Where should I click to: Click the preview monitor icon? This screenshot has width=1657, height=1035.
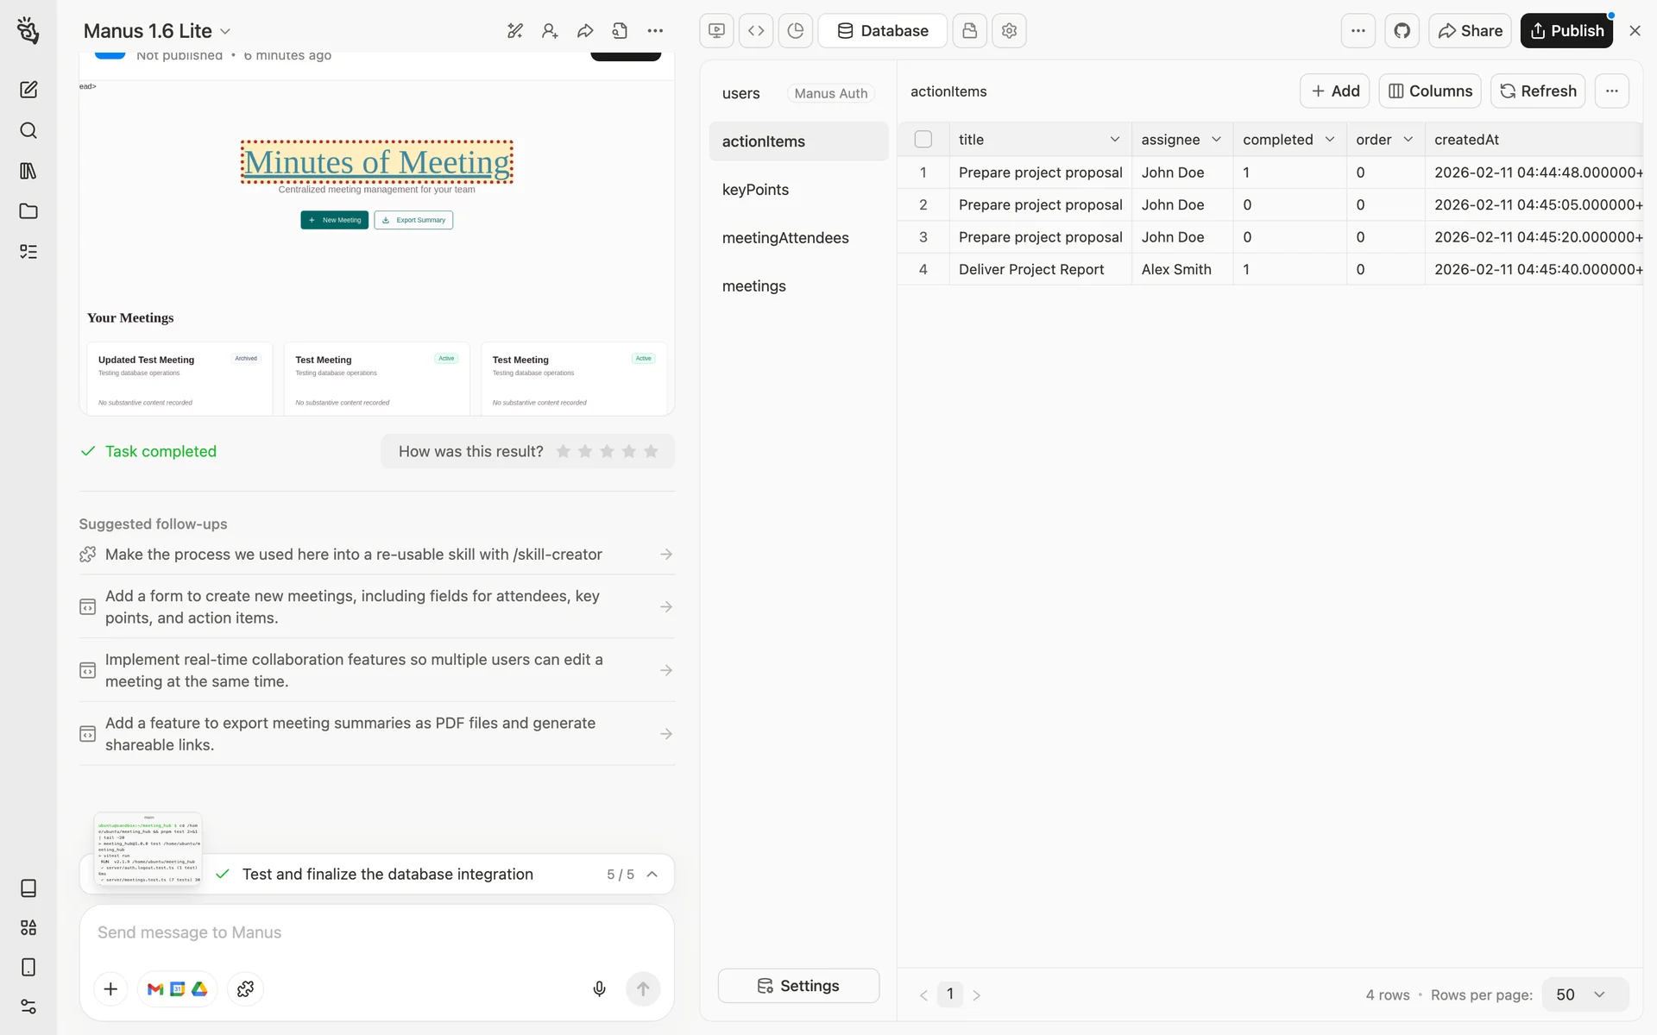tap(716, 31)
